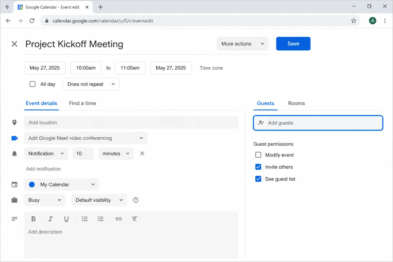
Task: Save the event with Save button
Action: point(293,44)
